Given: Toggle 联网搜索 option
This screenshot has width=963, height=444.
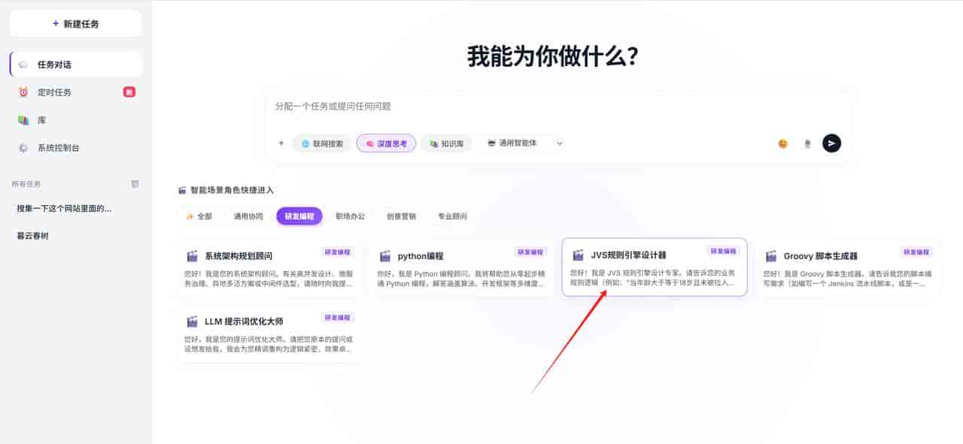Looking at the screenshot, I should 322,143.
